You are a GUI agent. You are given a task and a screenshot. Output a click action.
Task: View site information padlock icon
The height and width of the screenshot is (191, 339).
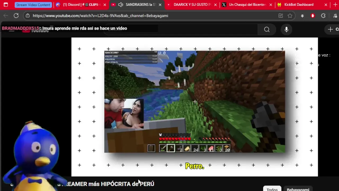(28, 16)
